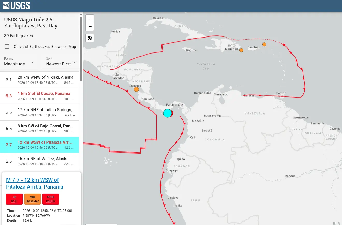Image resolution: width=342 pixels, height=225 pixels.
Task: Click the Georgetown map label
Action: 301,118
